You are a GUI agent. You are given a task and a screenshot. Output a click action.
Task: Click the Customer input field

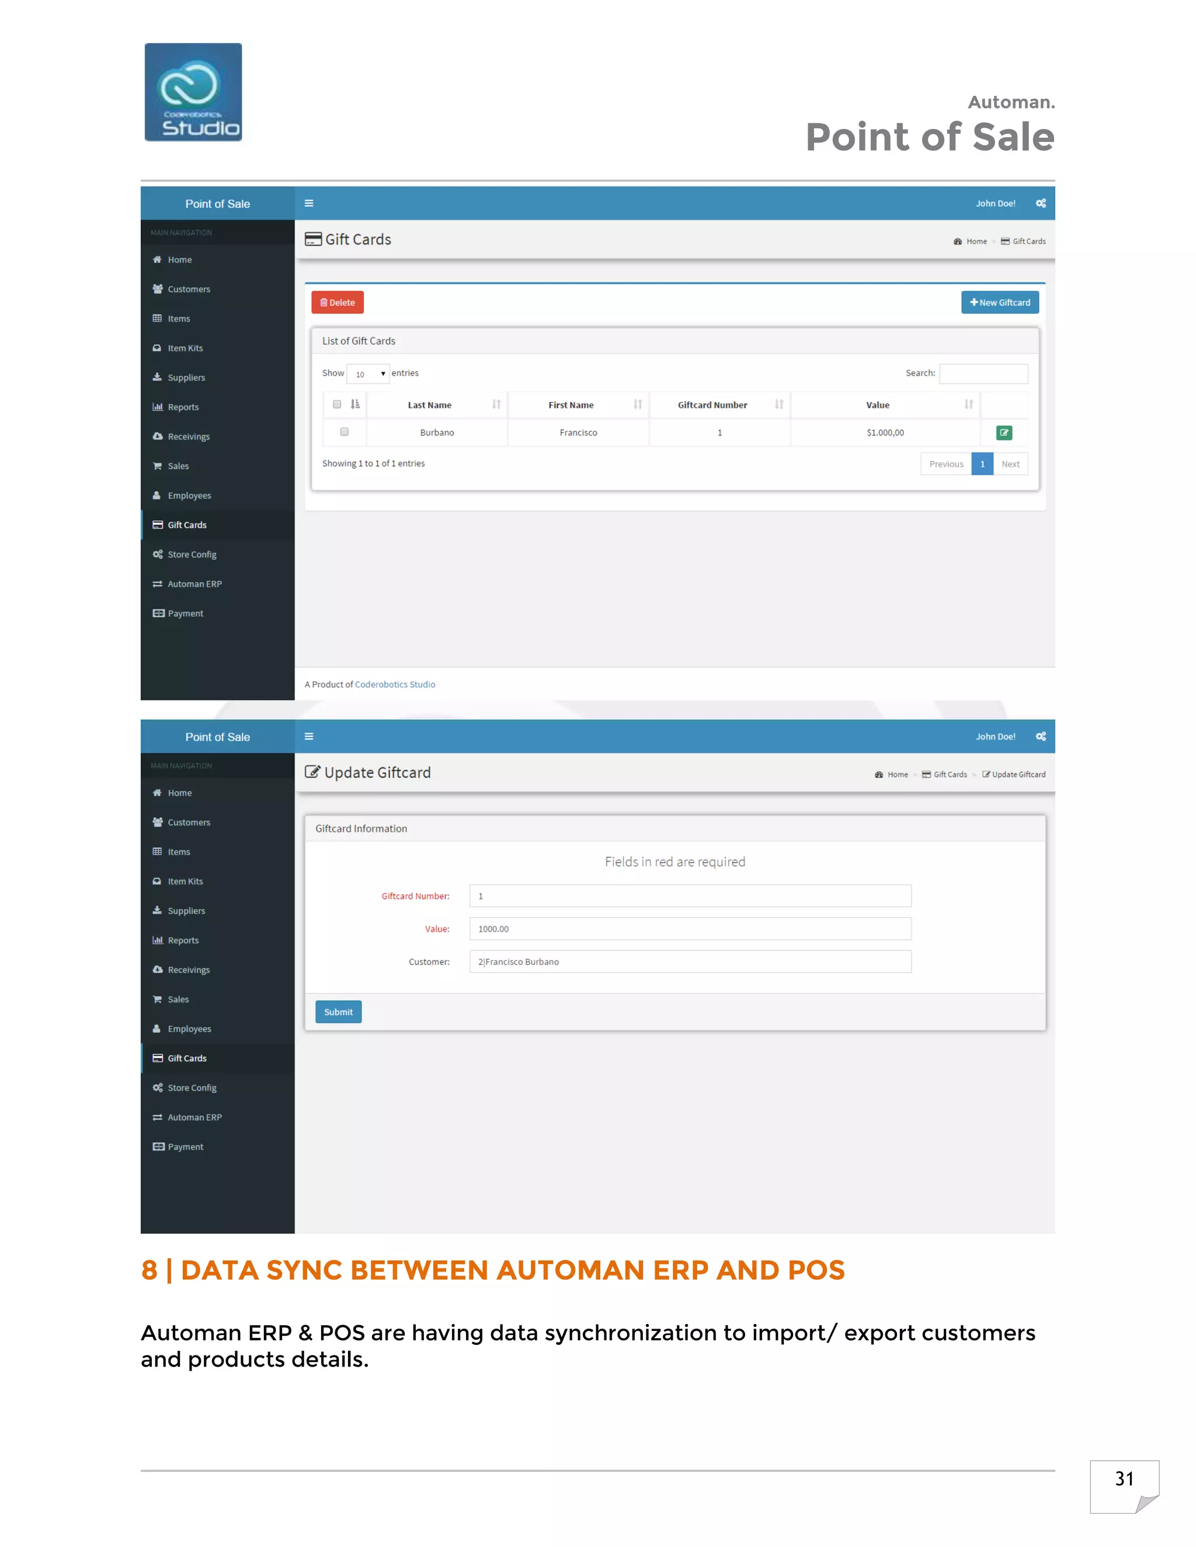tap(690, 962)
